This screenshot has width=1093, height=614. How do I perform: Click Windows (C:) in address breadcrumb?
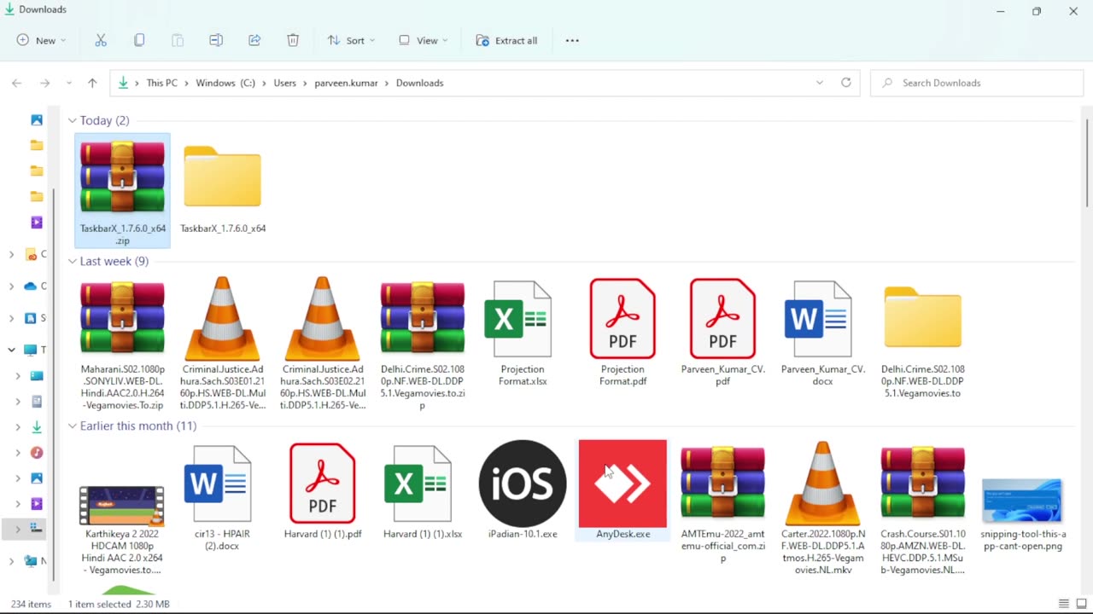click(x=225, y=83)
